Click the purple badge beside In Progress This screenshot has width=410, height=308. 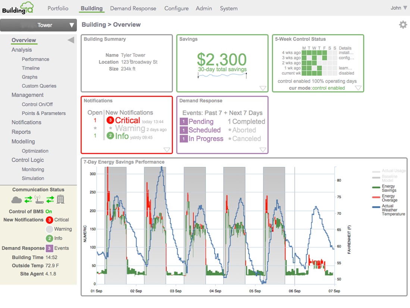click(x=184, y=139)
